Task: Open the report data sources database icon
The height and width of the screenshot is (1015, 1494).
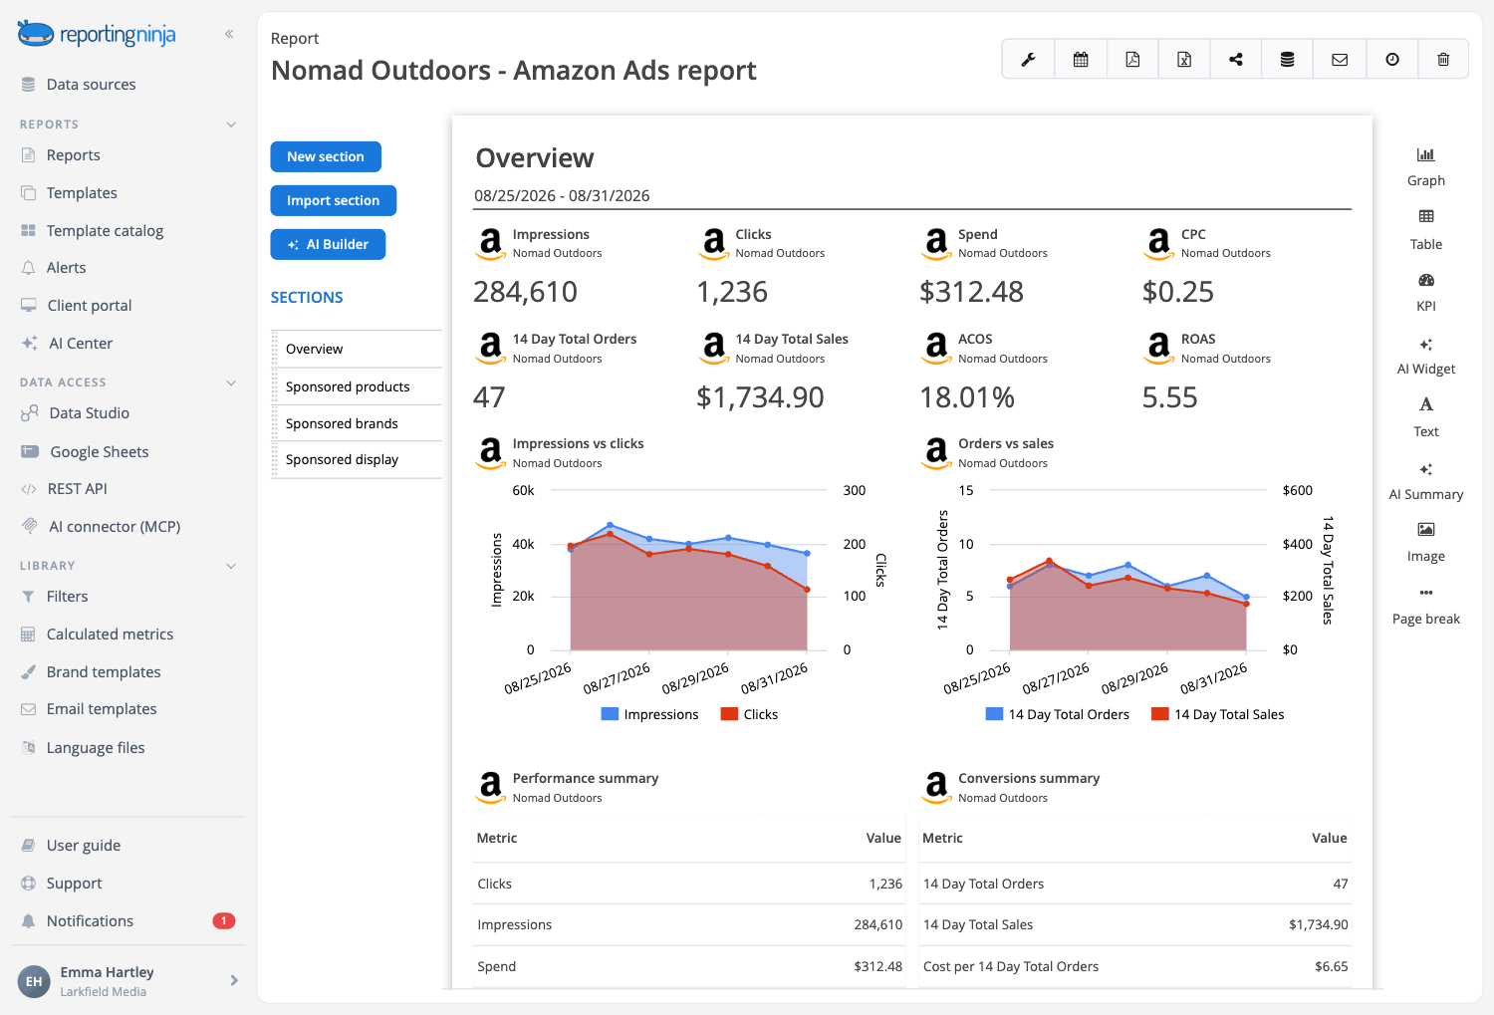Action: 1288,60
